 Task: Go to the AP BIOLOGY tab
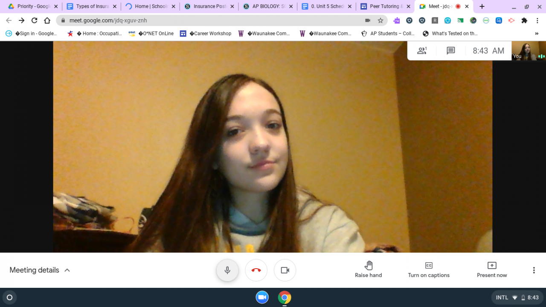[x=267, y=6]
